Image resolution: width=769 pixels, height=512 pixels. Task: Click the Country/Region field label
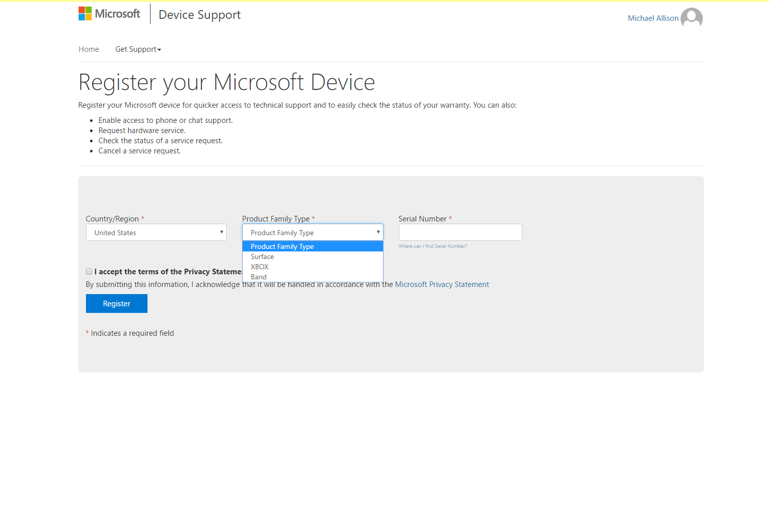112,219
